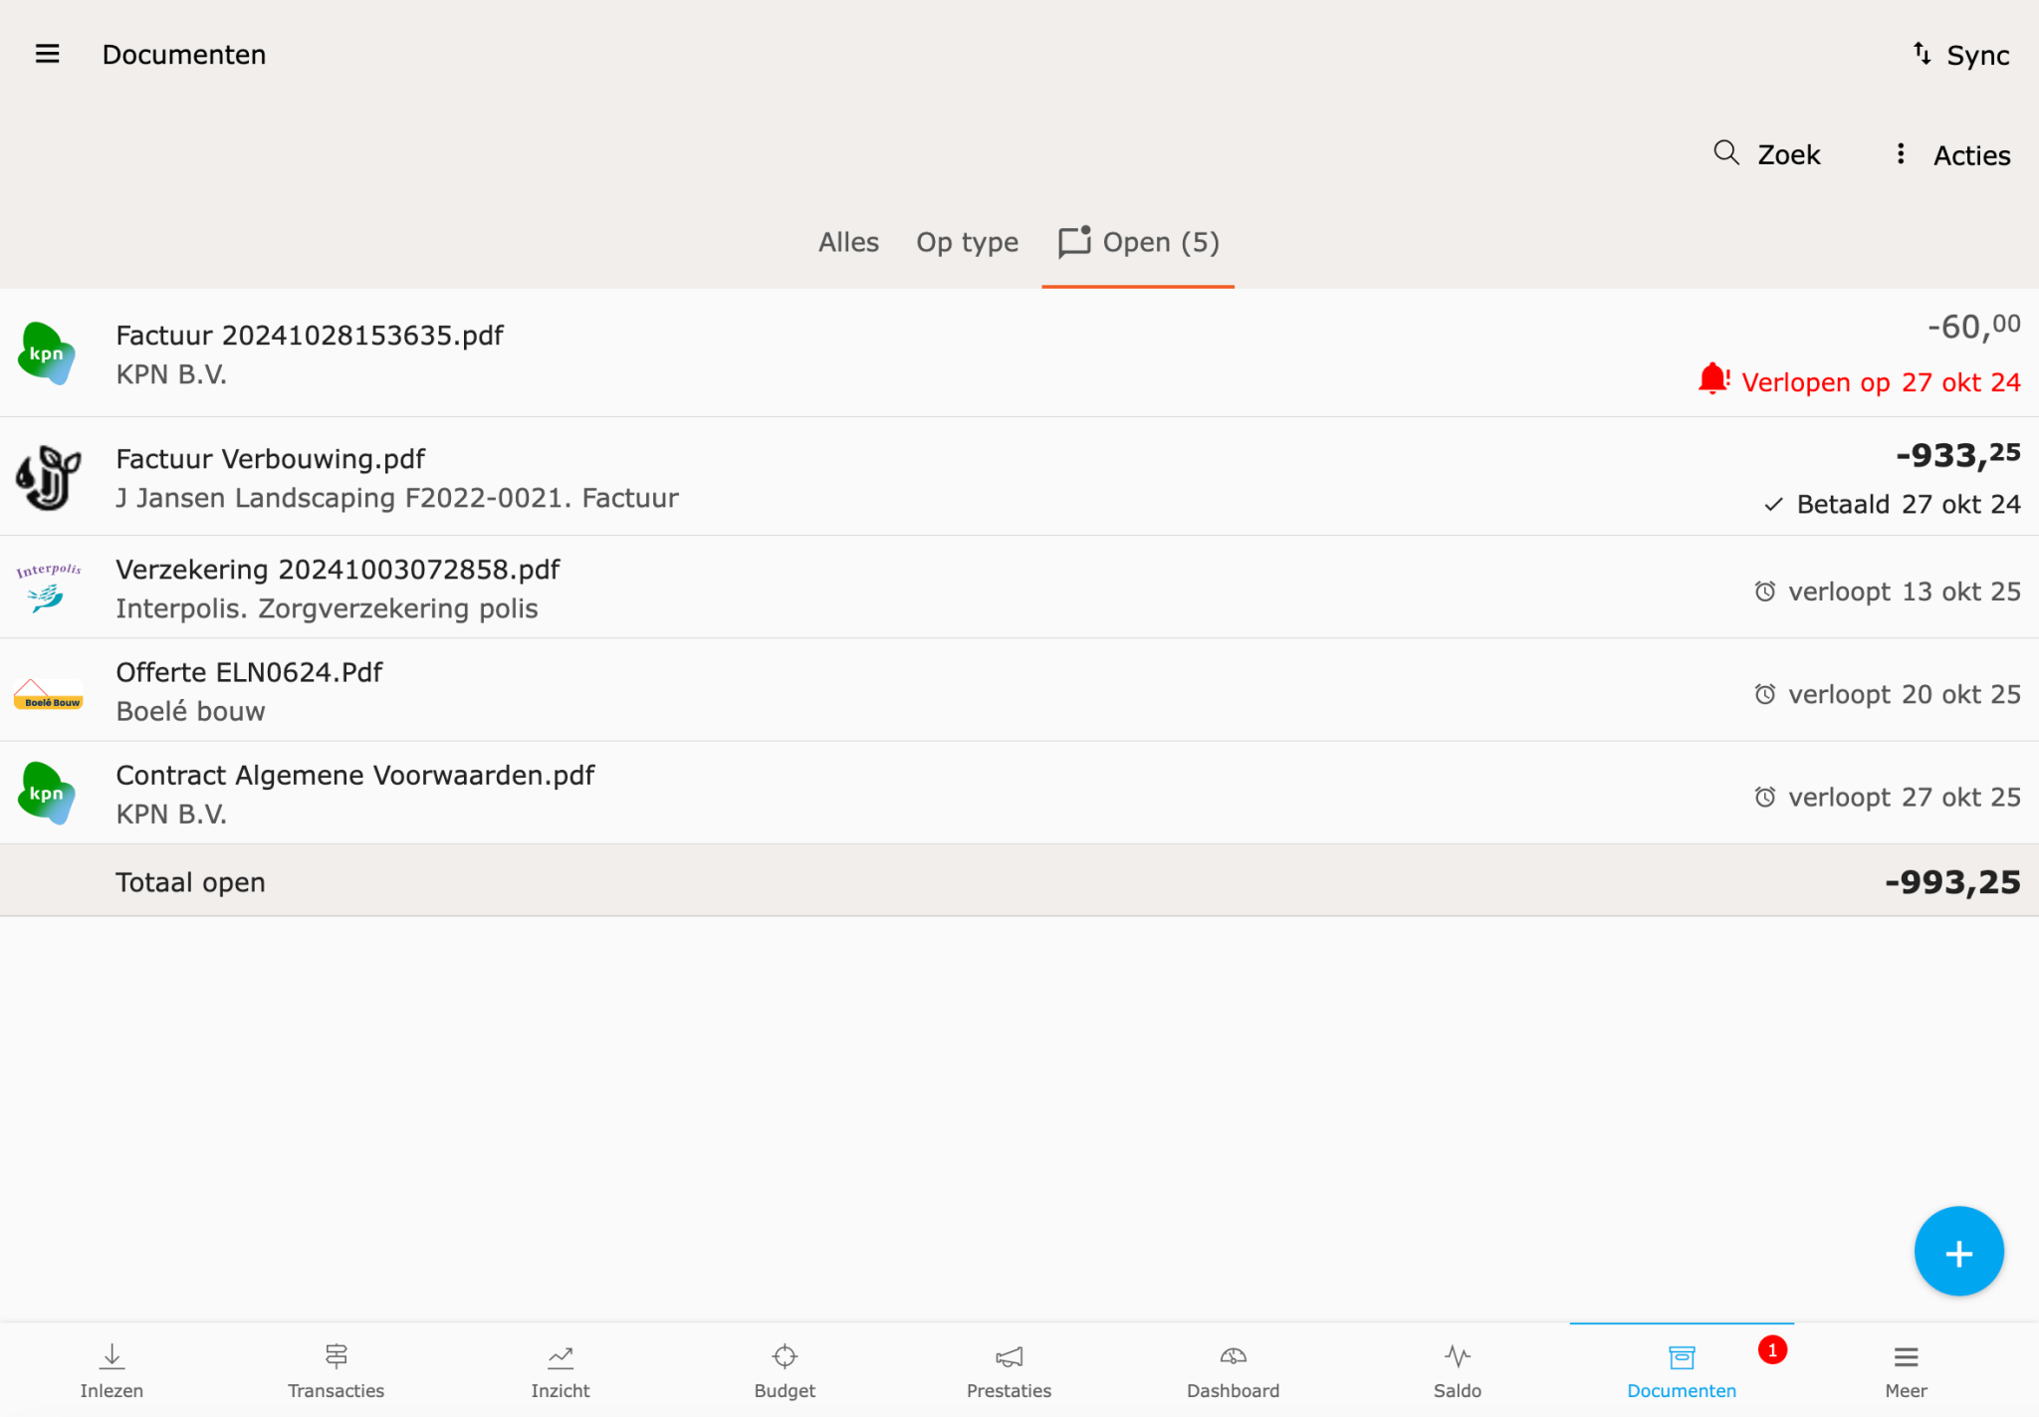Click the Boelé Bouw logo
2039x1417 pixels.
tap(47, 693)
